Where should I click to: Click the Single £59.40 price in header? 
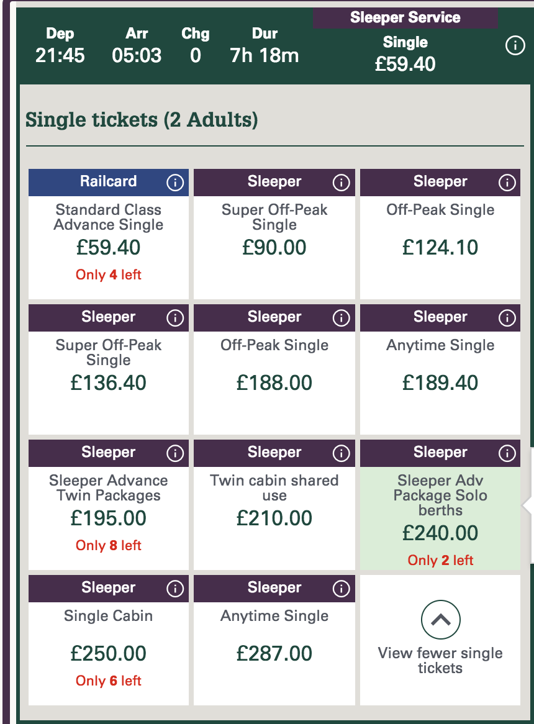pyautogui.click(x=405, y=55)
